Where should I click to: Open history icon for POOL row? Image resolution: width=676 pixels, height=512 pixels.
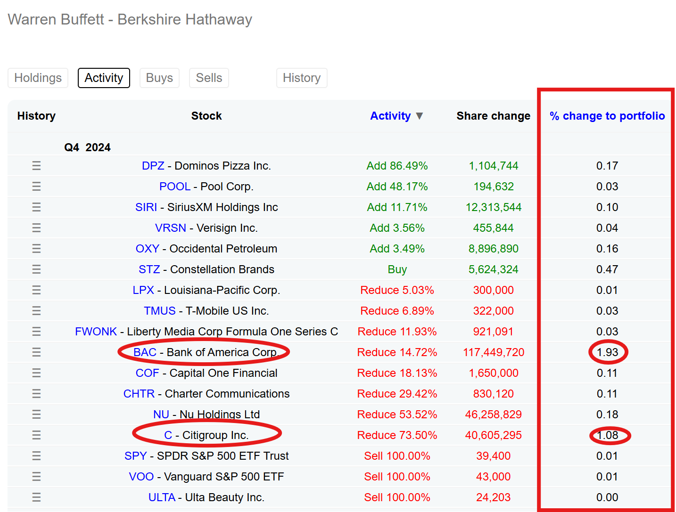coord(36,187)
